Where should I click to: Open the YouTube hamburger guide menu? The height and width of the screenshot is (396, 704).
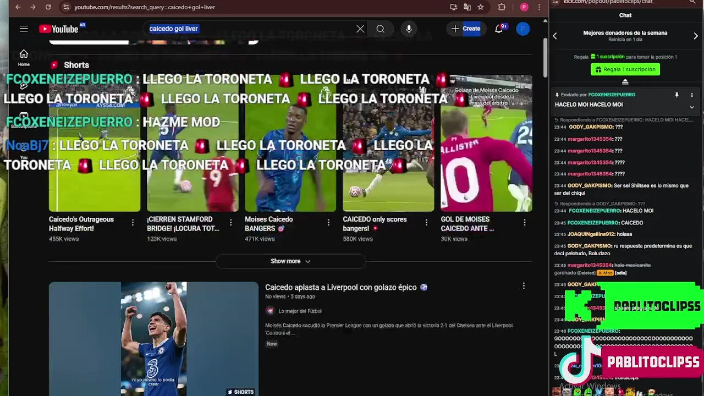tap(24, 29)
